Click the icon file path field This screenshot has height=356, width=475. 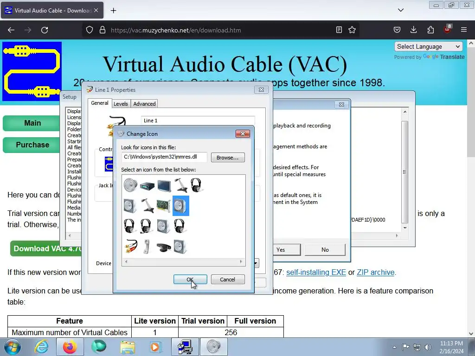coord(165,157)
